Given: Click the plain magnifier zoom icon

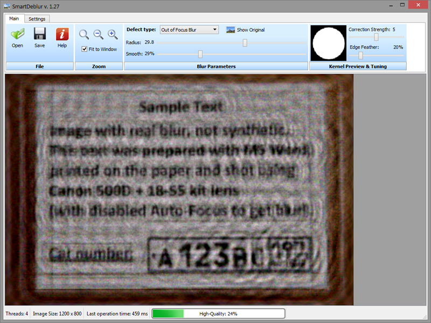Looking at the screenshot, I should [84, 34].
